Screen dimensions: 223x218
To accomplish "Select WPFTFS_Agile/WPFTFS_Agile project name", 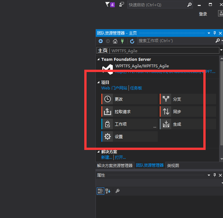I will pos(142,66).
